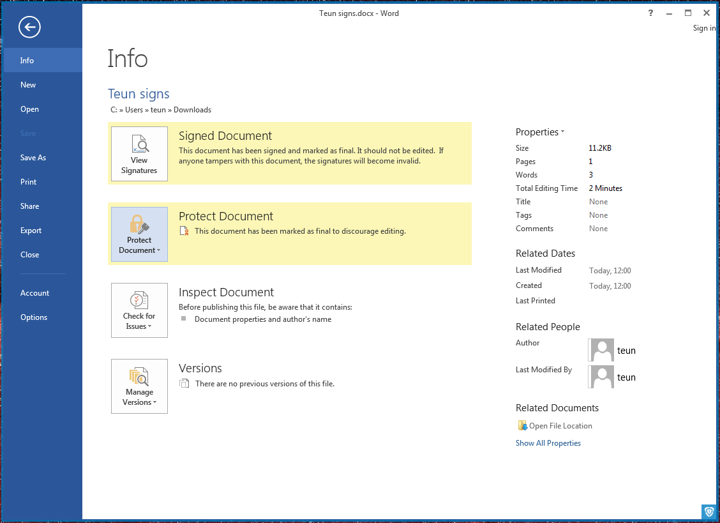The image size is (720, 523).
Task: Open the Export options page
Action: coord(31,231)
